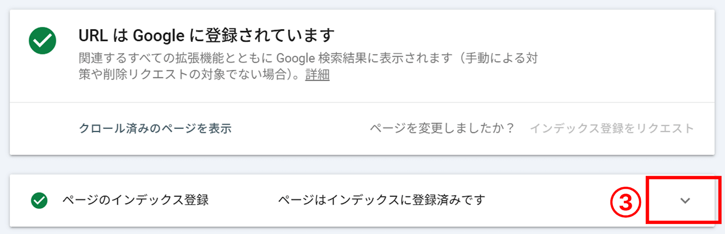Click the large green checkmark status icon

(x=43, y=41)
